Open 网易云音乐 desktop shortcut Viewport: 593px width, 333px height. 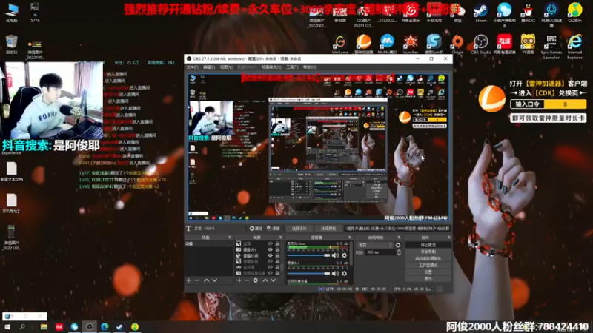click(411, 13)
